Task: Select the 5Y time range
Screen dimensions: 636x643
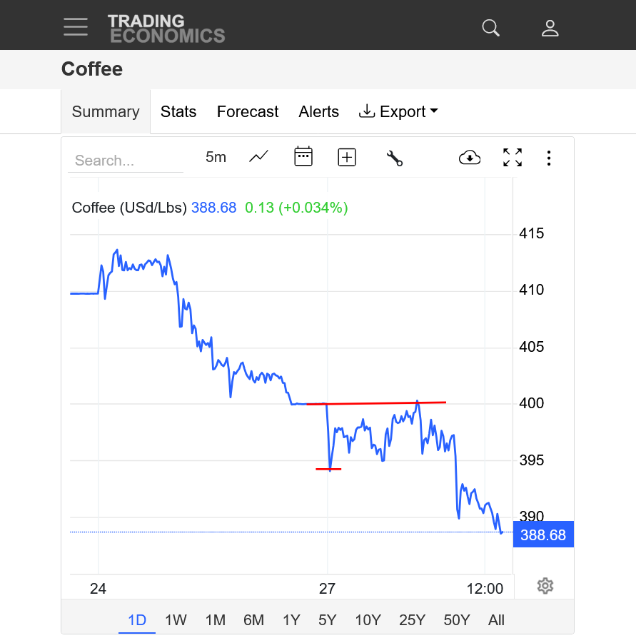Action: 327,620
